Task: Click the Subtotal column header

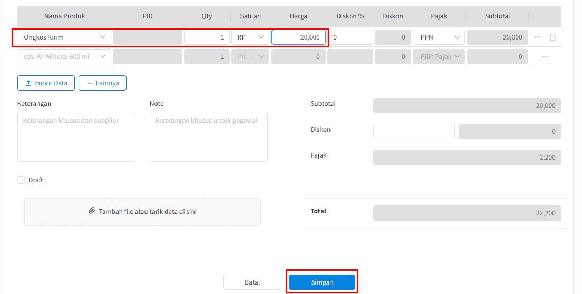Action: click(497, 16)
